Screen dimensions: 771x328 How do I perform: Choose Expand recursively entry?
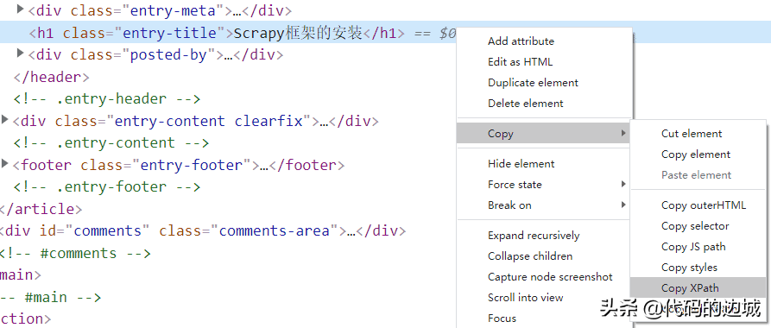(534, 236)
